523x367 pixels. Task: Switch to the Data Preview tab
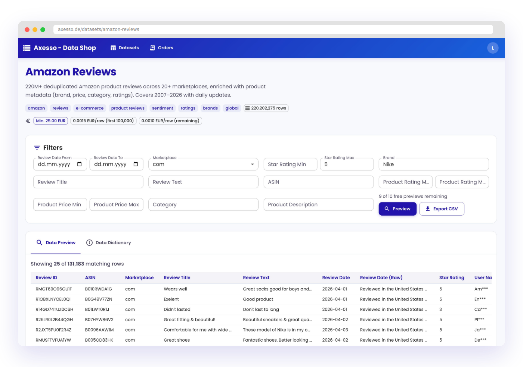point(56,243)
